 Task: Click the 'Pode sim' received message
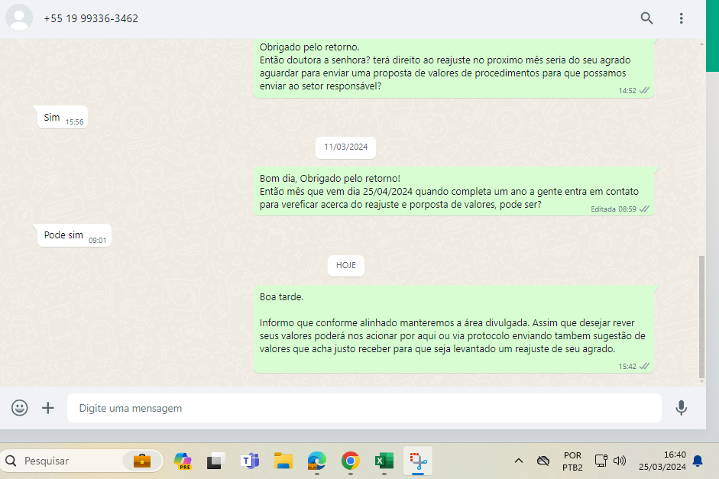[63, 235]
